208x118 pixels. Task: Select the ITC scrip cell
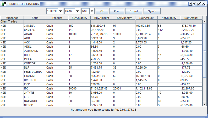tap(35, 88)
